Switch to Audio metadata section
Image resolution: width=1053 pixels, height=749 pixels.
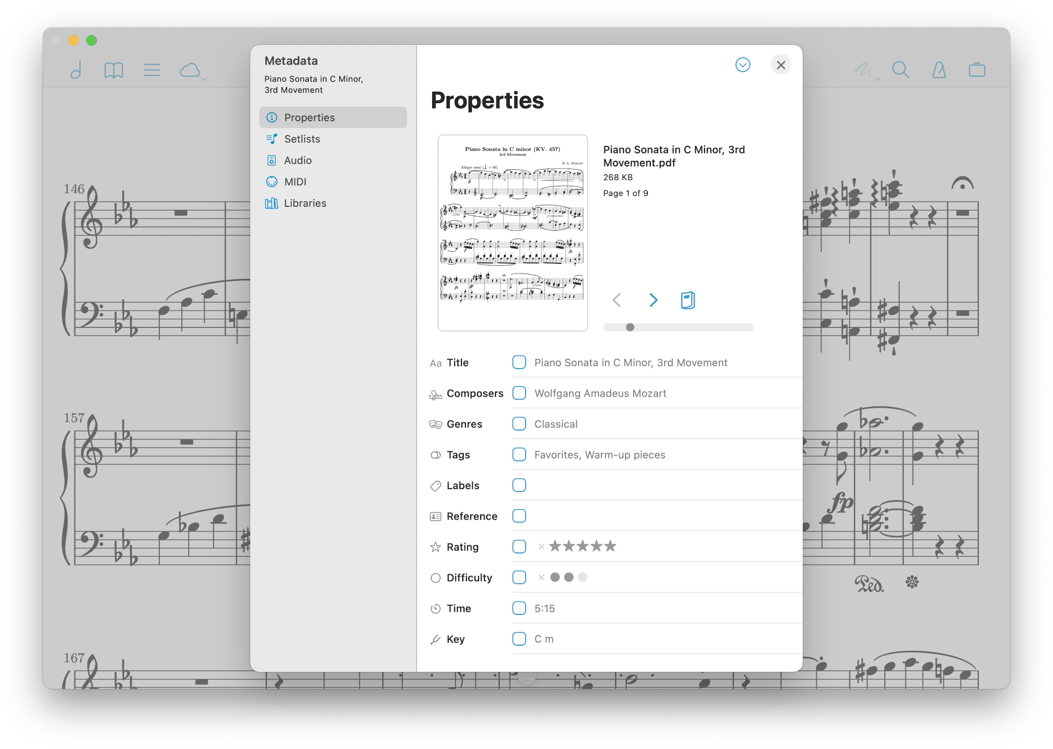pyautogui.click(x=333, y=160)
